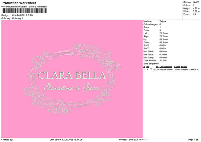Image resolution: width=201 pixels, height=142 pixels.
Task: Click the Max Stitch value 6.6 mm
Action: pyautogui.click(x=163, y=52)
